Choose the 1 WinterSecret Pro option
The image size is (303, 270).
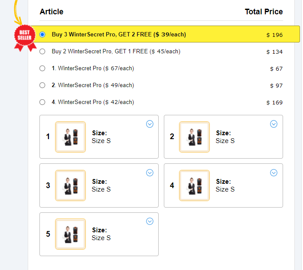[42, 68]
